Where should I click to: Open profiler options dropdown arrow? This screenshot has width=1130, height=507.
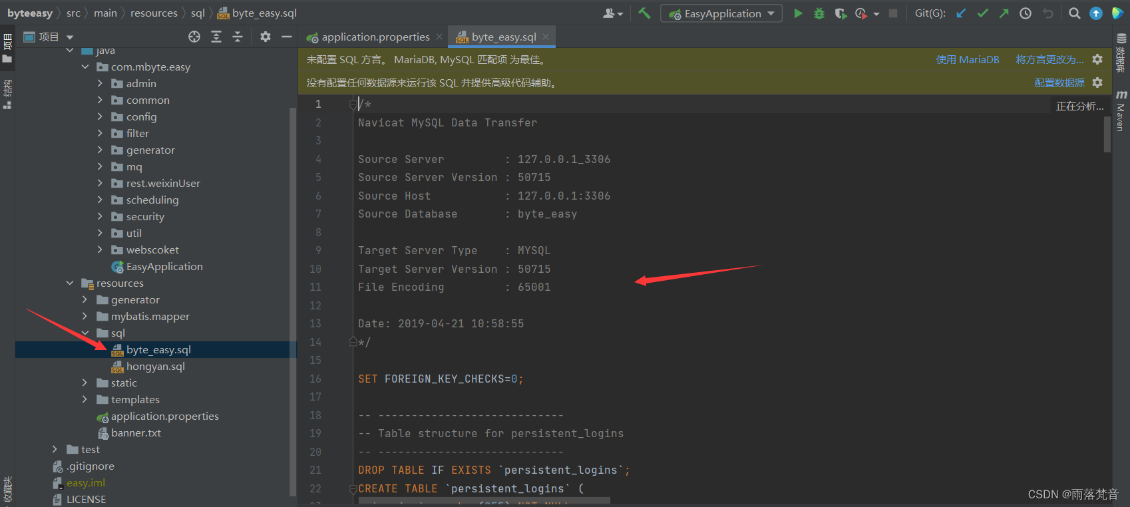click(876, 14)
